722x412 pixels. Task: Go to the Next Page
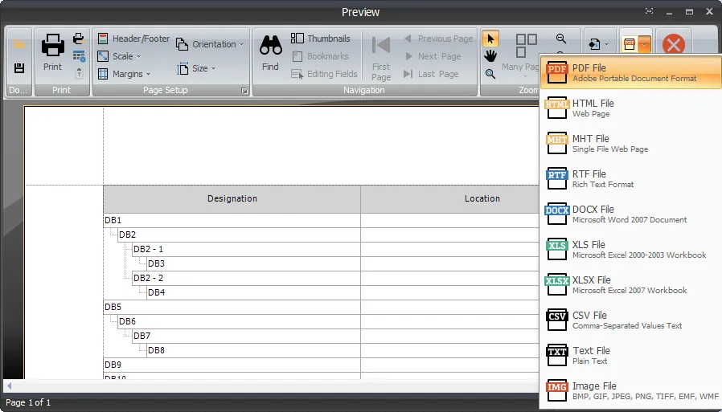click(433, 56)
